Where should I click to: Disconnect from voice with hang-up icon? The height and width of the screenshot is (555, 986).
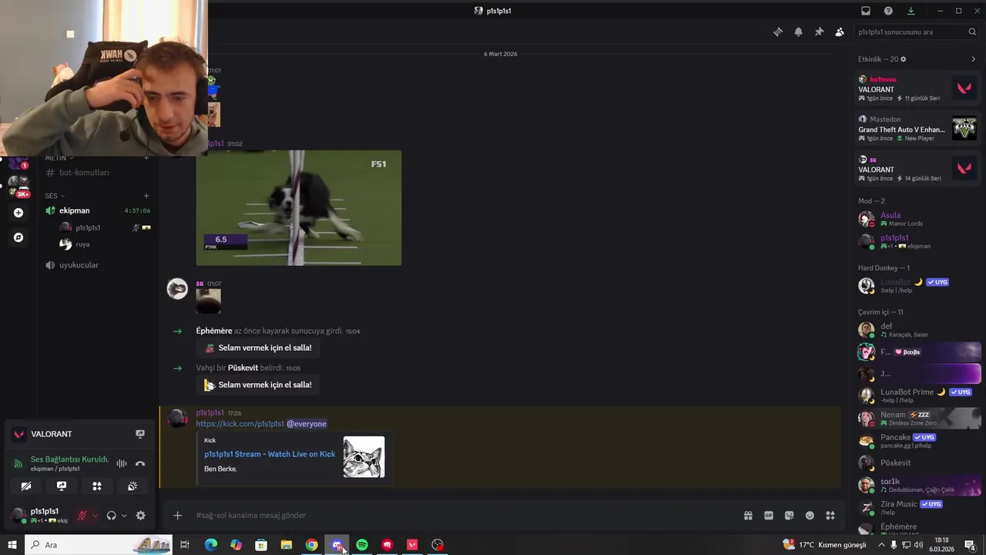point(139,463)
